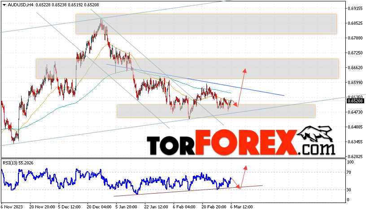Click the 6 Nov 2023 date label
The image size is (366, 212).
pos(12,207)
